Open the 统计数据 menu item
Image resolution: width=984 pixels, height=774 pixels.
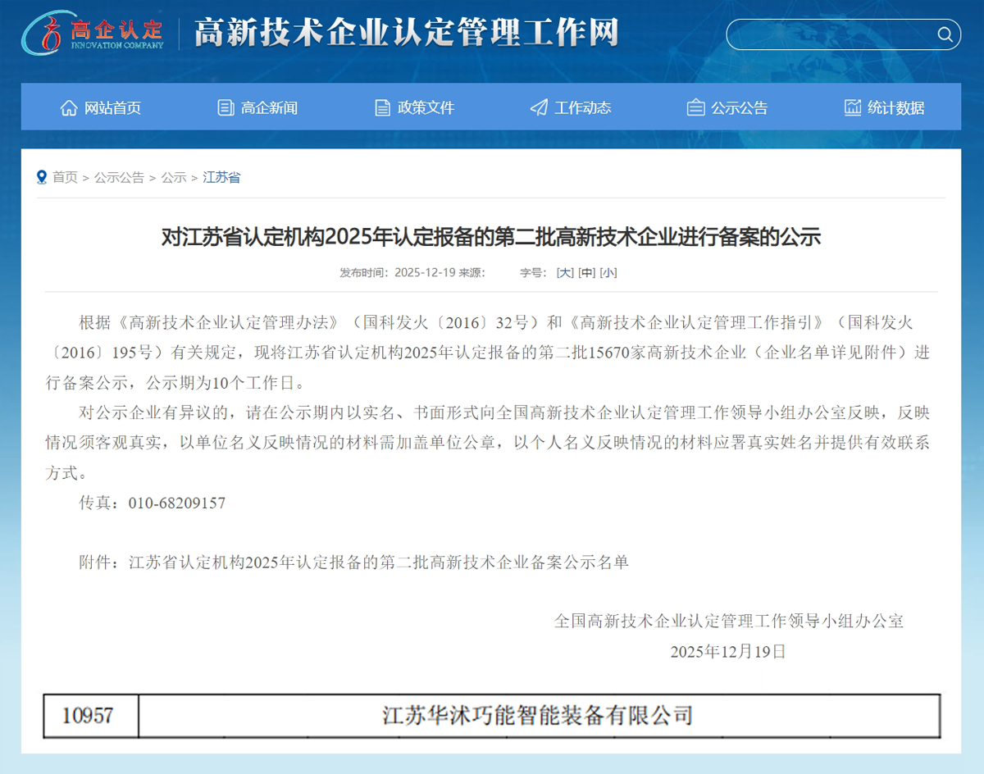click(895, 107)
